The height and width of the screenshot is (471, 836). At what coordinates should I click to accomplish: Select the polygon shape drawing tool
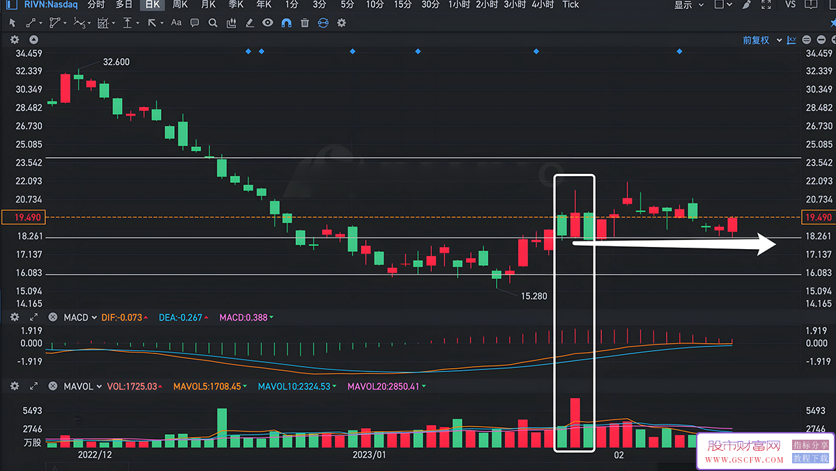(x=56, y=23)
